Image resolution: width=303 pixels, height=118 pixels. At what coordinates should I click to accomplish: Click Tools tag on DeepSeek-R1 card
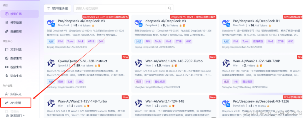point(245,41)
